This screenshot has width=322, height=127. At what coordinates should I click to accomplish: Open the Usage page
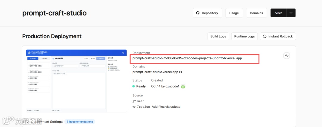[x=234, y=13]
